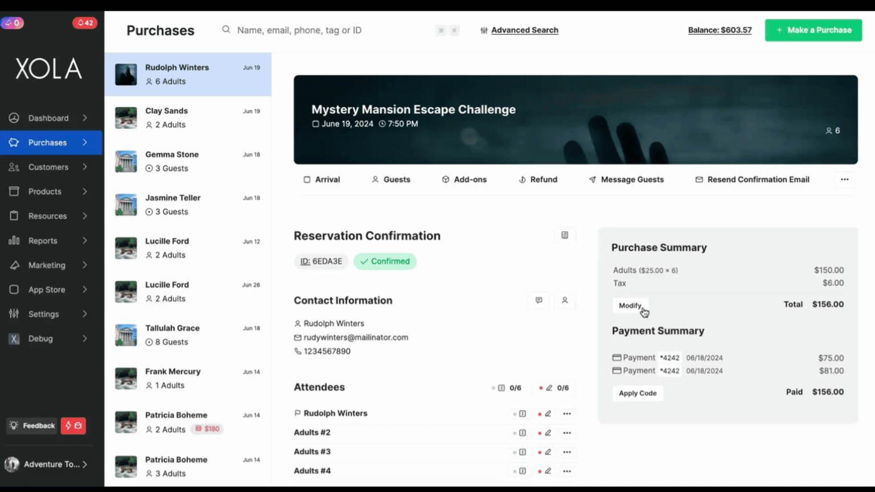Click the Confirmed status badge
Viewport: 875px width, 492px height.
pyautogui.click(x=385, y=261)
